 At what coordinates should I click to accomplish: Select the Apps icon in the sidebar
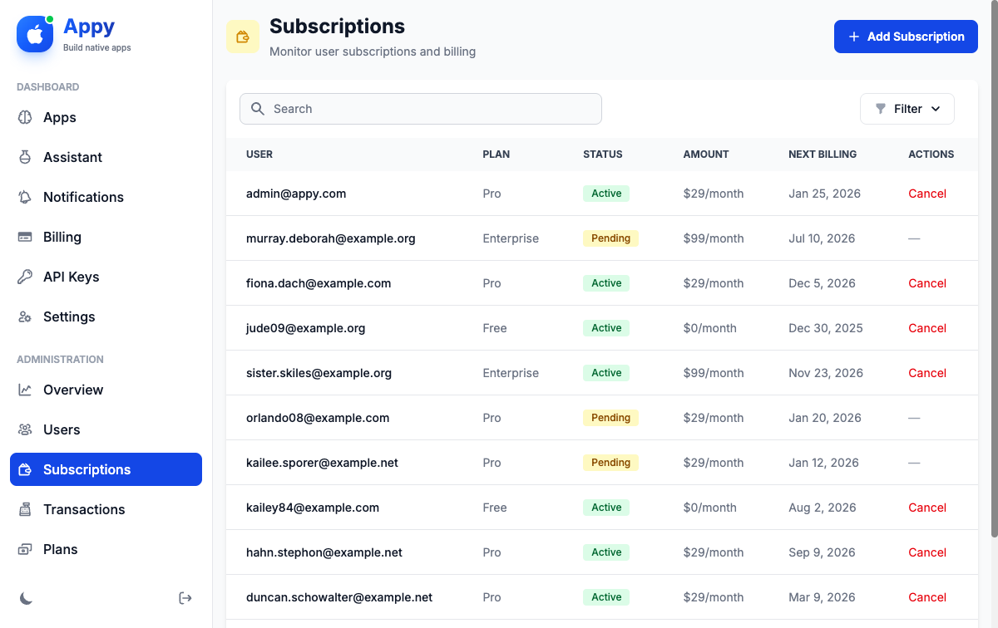click(x=26, y=117)
